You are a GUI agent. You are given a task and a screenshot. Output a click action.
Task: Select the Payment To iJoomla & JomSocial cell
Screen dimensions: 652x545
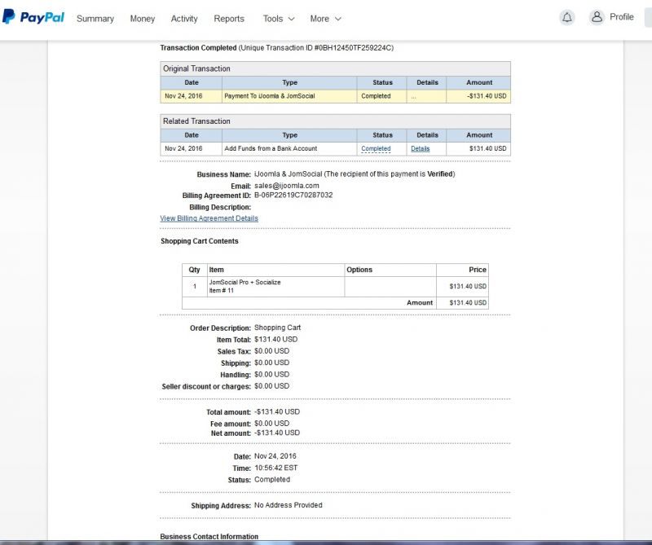click(289, 96)
